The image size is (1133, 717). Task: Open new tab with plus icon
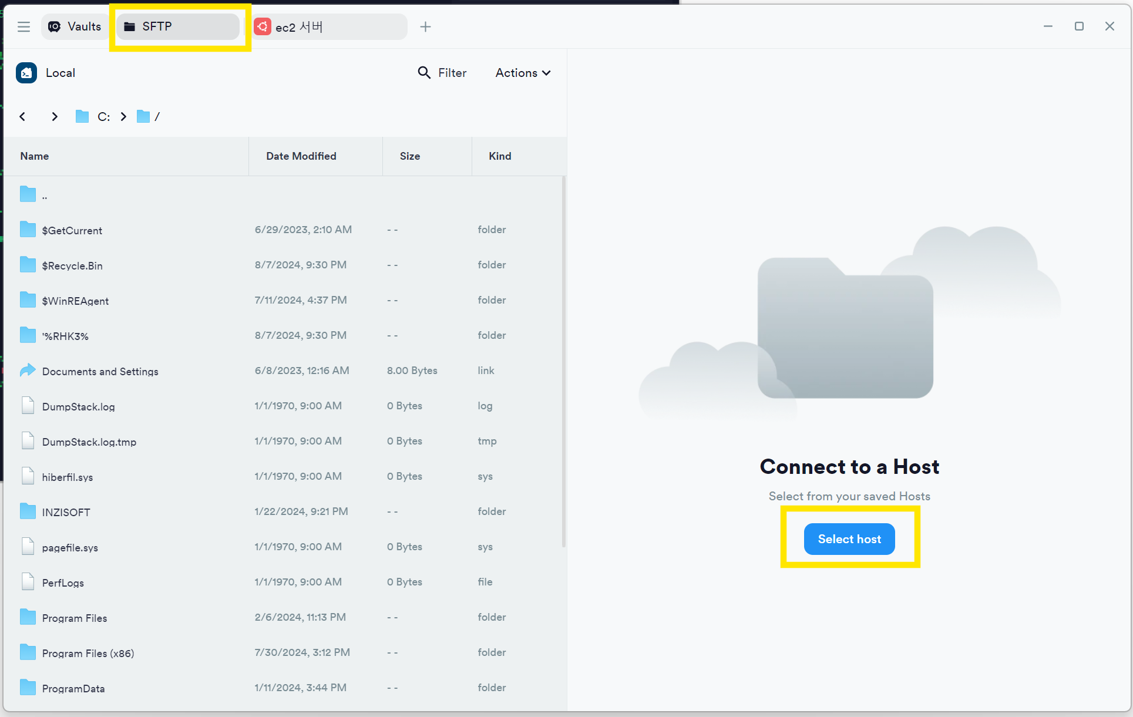(x=426, y=26)
